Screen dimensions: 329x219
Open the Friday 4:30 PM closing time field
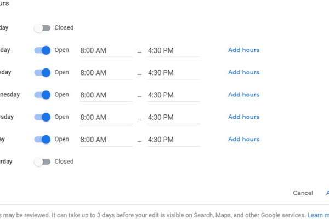click(173, 140)
